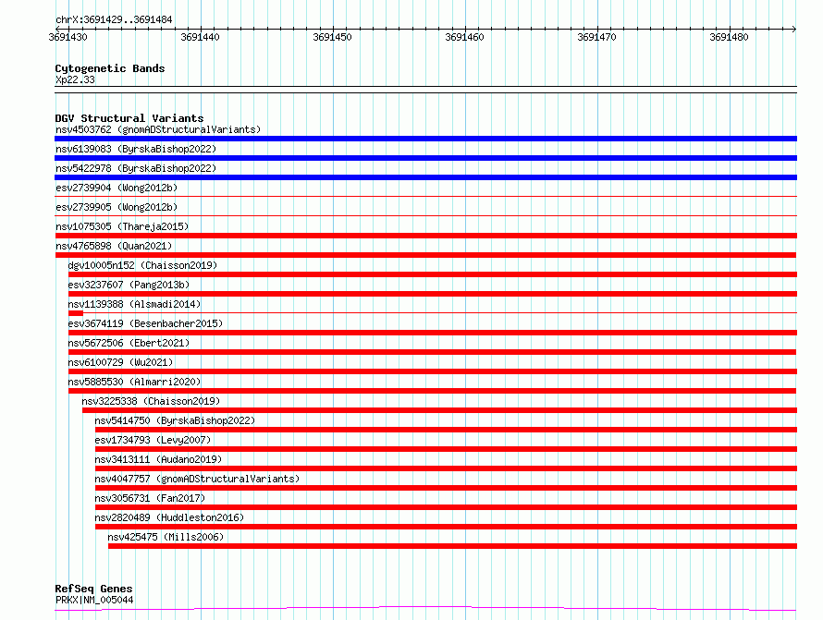
Task: Open variant esv1734793 (Levy2007)
Action: 153,440
